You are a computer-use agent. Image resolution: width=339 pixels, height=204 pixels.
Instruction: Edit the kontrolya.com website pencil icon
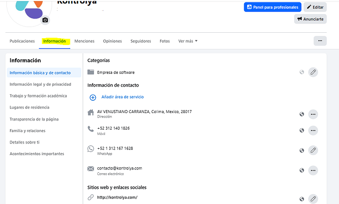pyautogui.click(x=313, y=199)
